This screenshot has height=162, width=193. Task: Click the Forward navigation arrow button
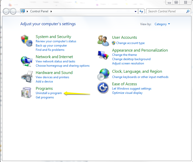[13, 12]
